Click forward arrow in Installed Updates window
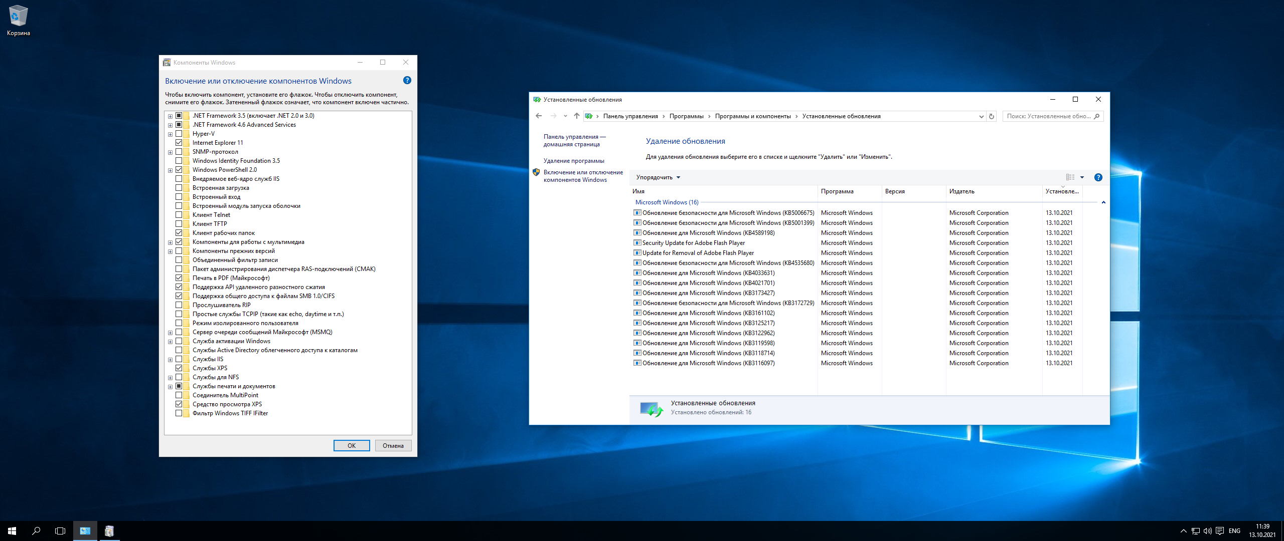 pyautogui.click(x=553, y=116)
